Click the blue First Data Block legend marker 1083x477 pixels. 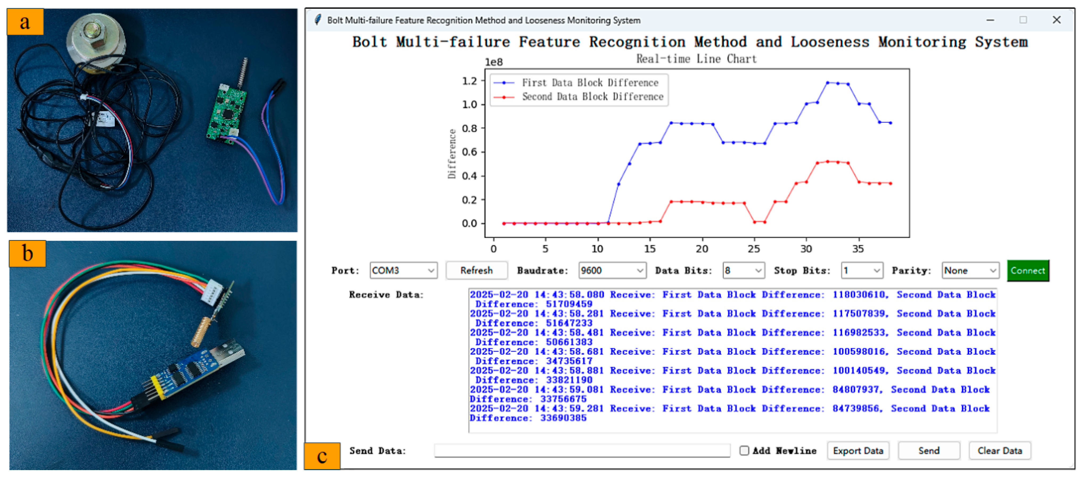504,83
